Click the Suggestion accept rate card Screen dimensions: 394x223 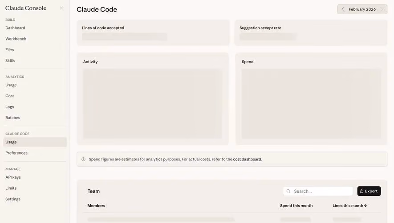(311, 32)
